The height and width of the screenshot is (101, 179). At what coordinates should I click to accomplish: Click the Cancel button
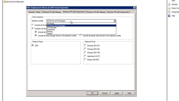pos(105,93)
